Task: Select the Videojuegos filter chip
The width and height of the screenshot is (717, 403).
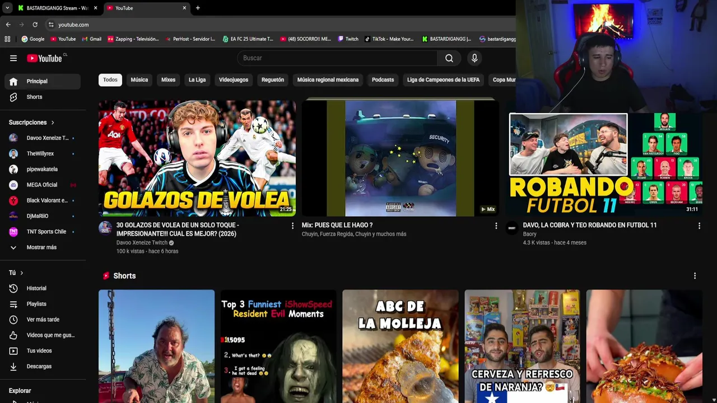Action: (x=234, y=80)
